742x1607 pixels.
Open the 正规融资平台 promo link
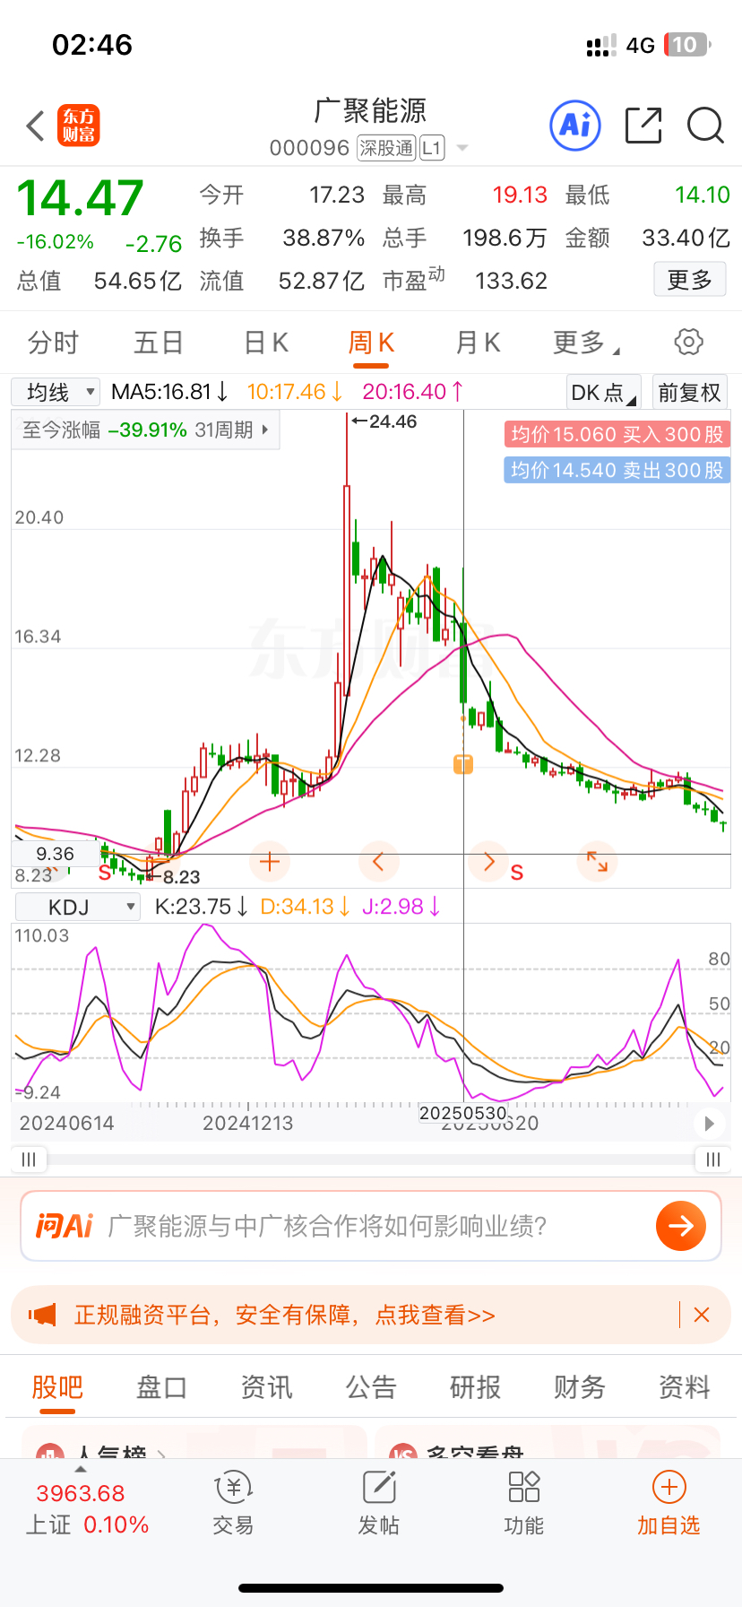(x=285, y=1315)
